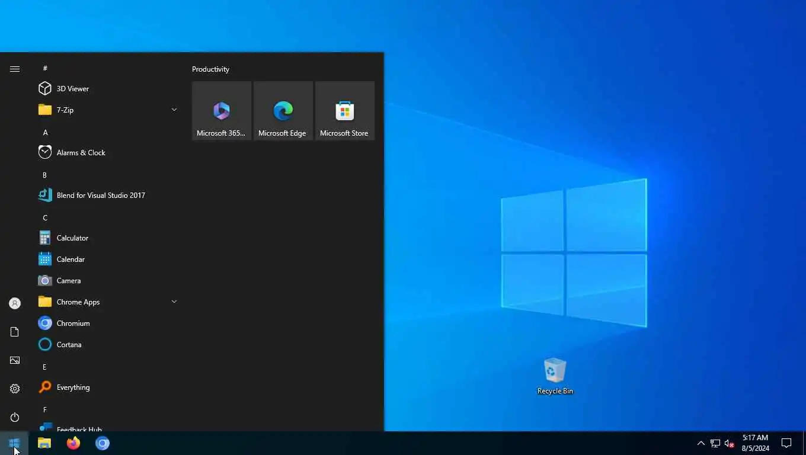
Task: Open 3D Viewer from the app list
Action: click(x=109, y=88)
